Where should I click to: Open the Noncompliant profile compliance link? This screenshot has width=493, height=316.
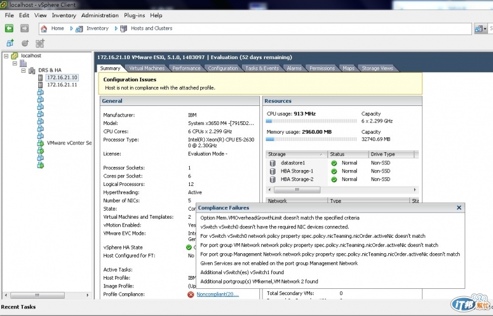pyautogui.click(x=218, y=294)
